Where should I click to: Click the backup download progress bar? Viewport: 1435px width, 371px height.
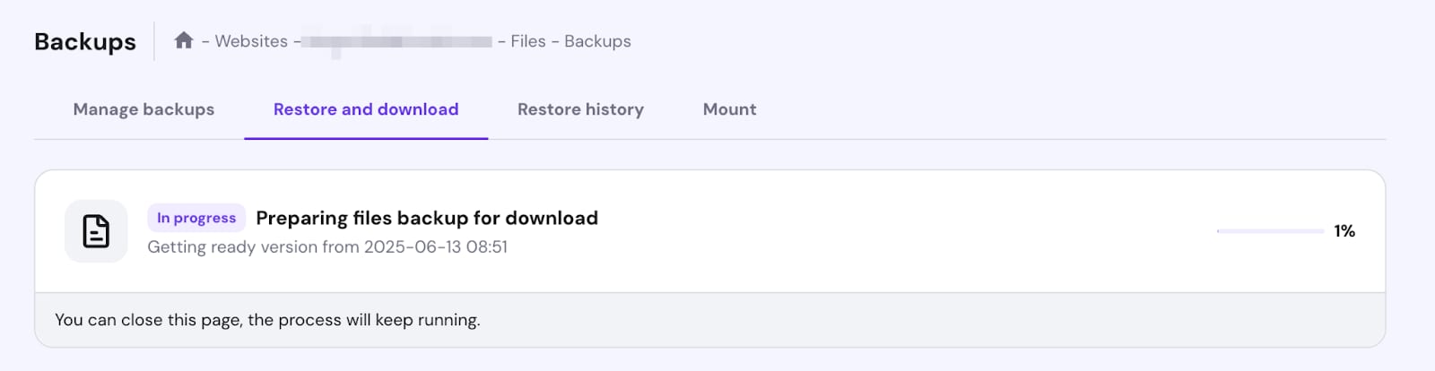pyautogui.click(x=1270, y=231)
